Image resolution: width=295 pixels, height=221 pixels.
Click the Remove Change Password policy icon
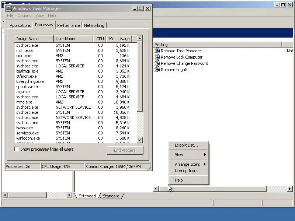(x=157, y=63)
